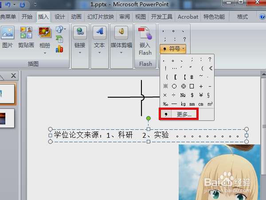266x200 pixels.
Task: Expand the 符号 symbol dropdown button
Action: point(173,49)
